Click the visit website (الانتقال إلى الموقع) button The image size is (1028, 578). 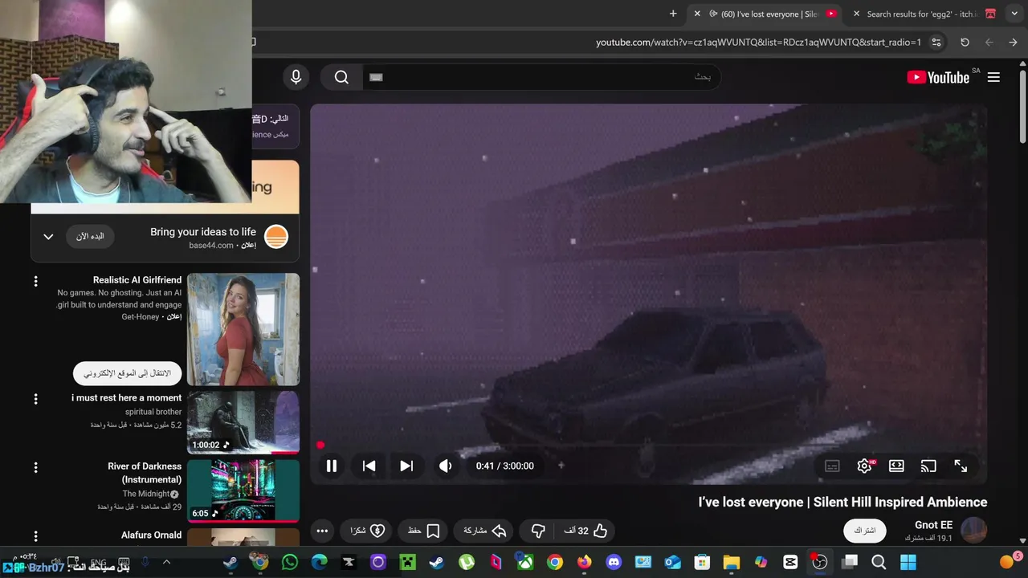click(128, 373)
